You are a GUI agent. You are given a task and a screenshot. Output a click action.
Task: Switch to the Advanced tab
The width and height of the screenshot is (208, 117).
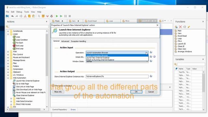point(65,41)
